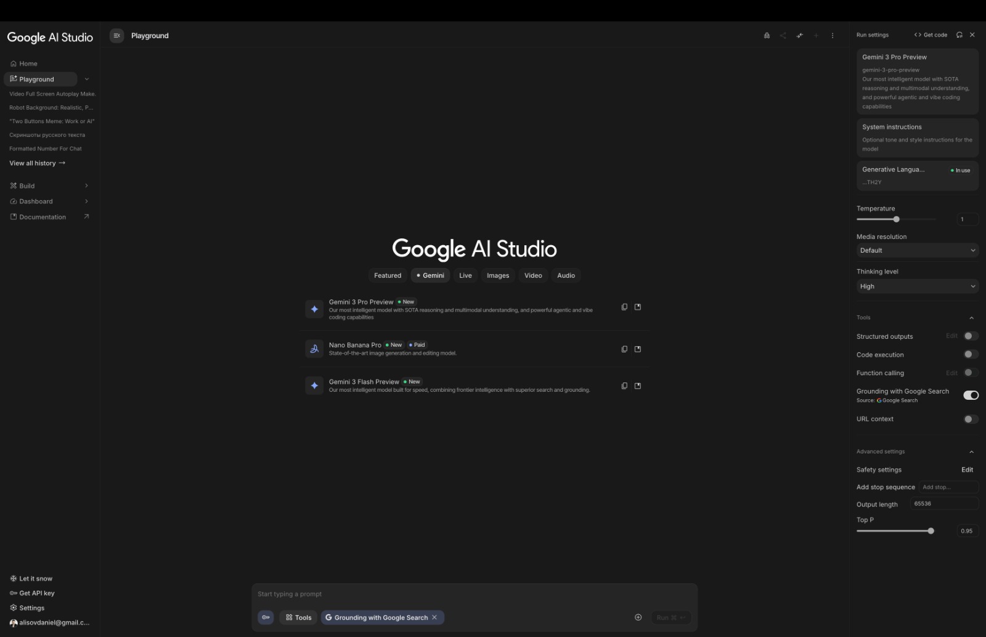986x637 pixels.
Task: Click the Get code button
Action: click(931, 35)
